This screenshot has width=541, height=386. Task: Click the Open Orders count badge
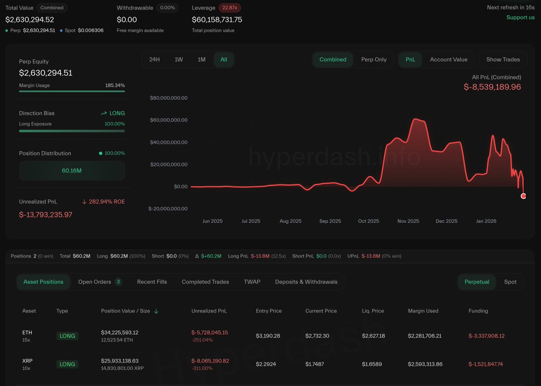[x=118, y=282]
